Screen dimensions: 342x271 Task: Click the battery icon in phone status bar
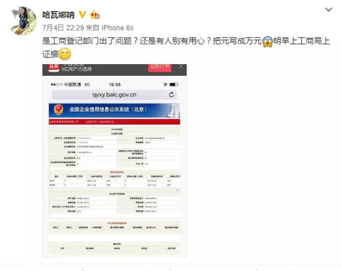(x=174, y=84)
